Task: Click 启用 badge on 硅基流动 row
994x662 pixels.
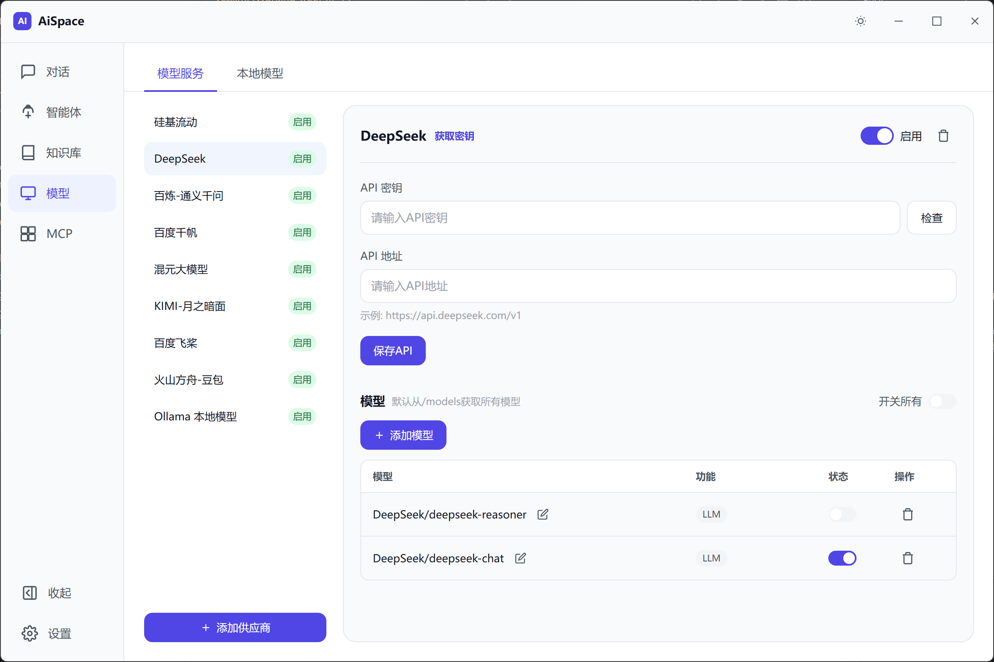Action: (x=302, y=122)
